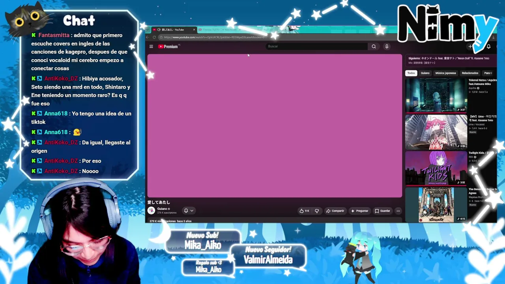The height and width of the screenshot is (284, 505).
Task: Open Twilight Kids video thumbnail
Action: click(x=436, y=168)
